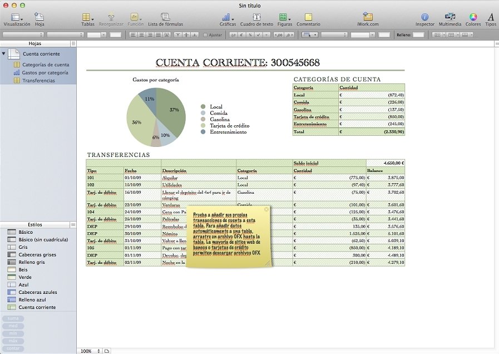Image resolution: width=499 pixels, height=354 pixels.
Task: Open the font size dropdown arrow
Action: (x=103, y=35)
